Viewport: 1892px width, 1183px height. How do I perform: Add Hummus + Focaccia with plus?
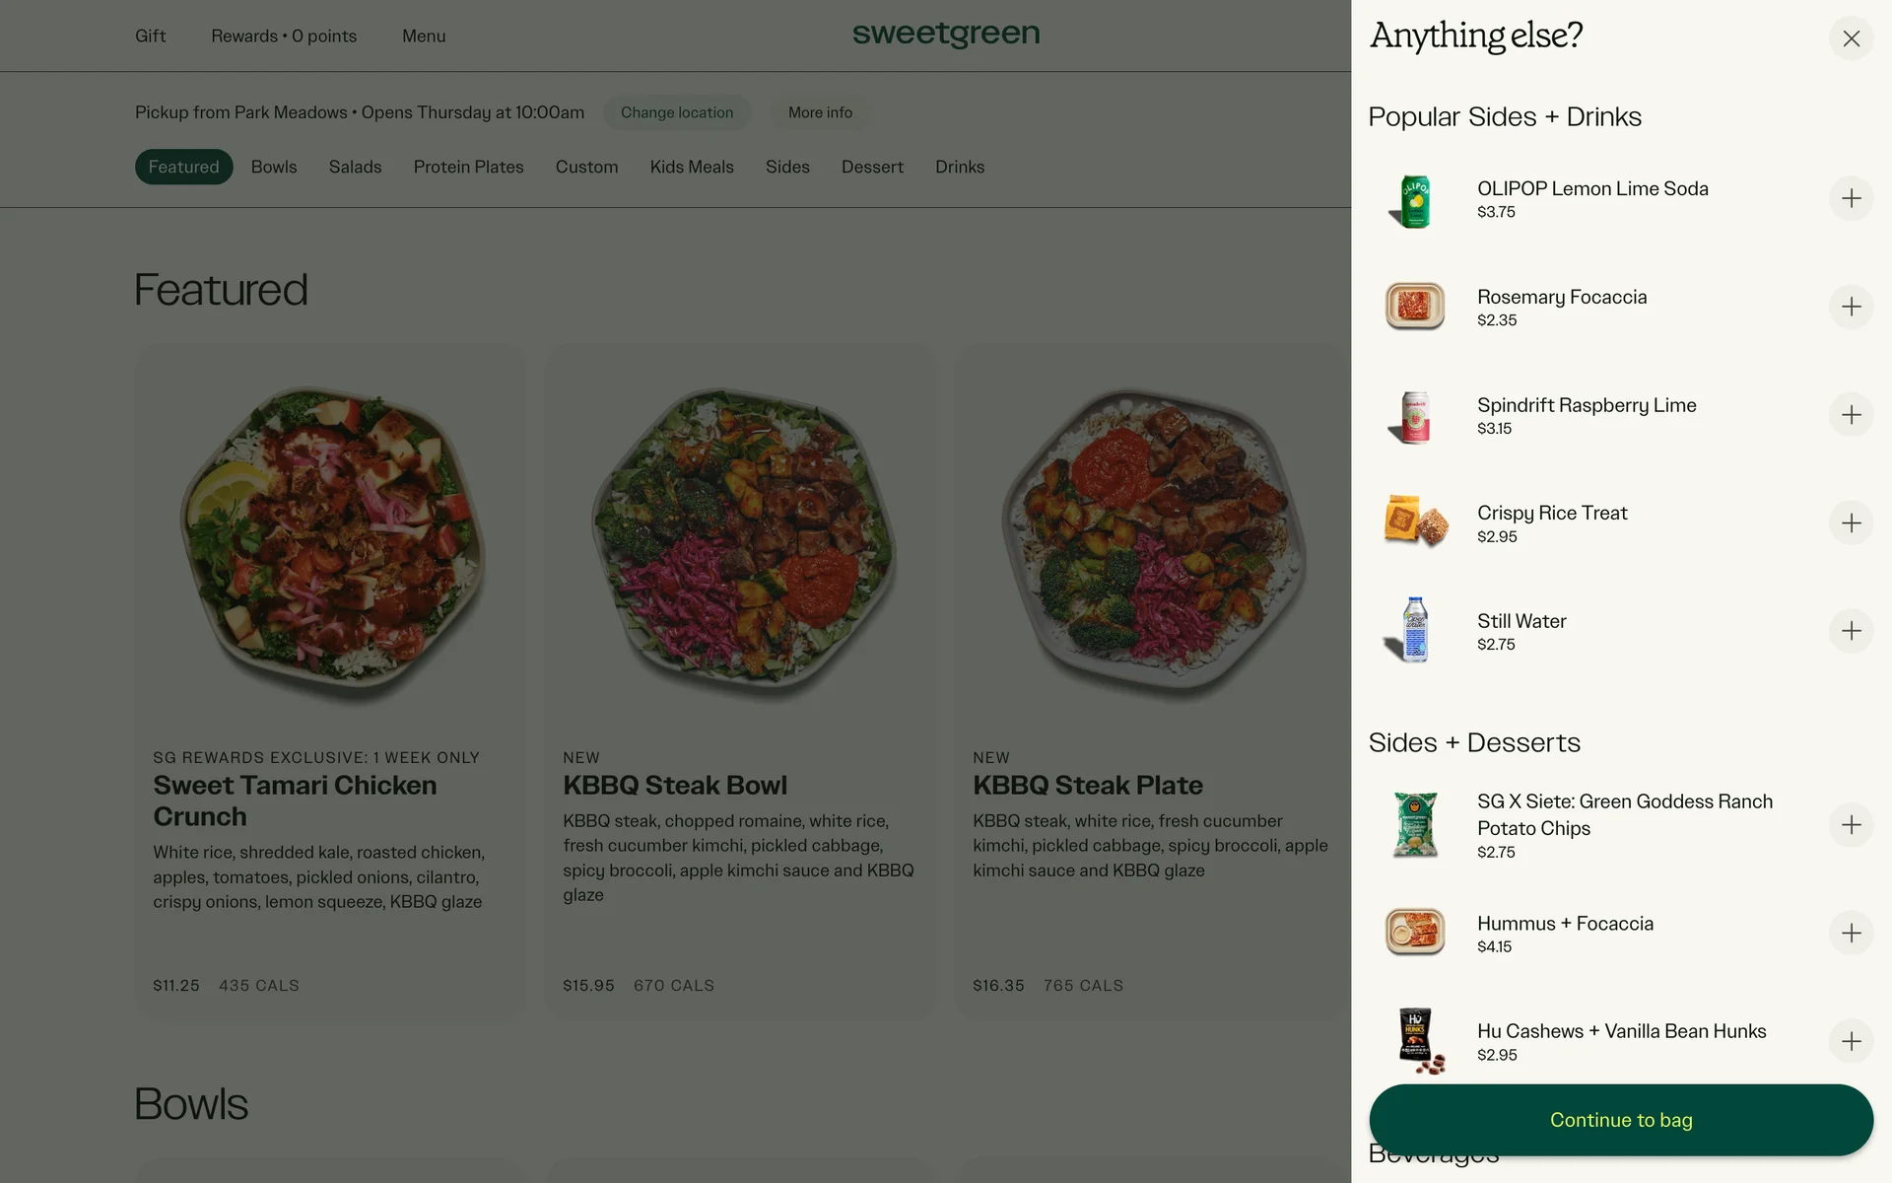[1851, 933]
